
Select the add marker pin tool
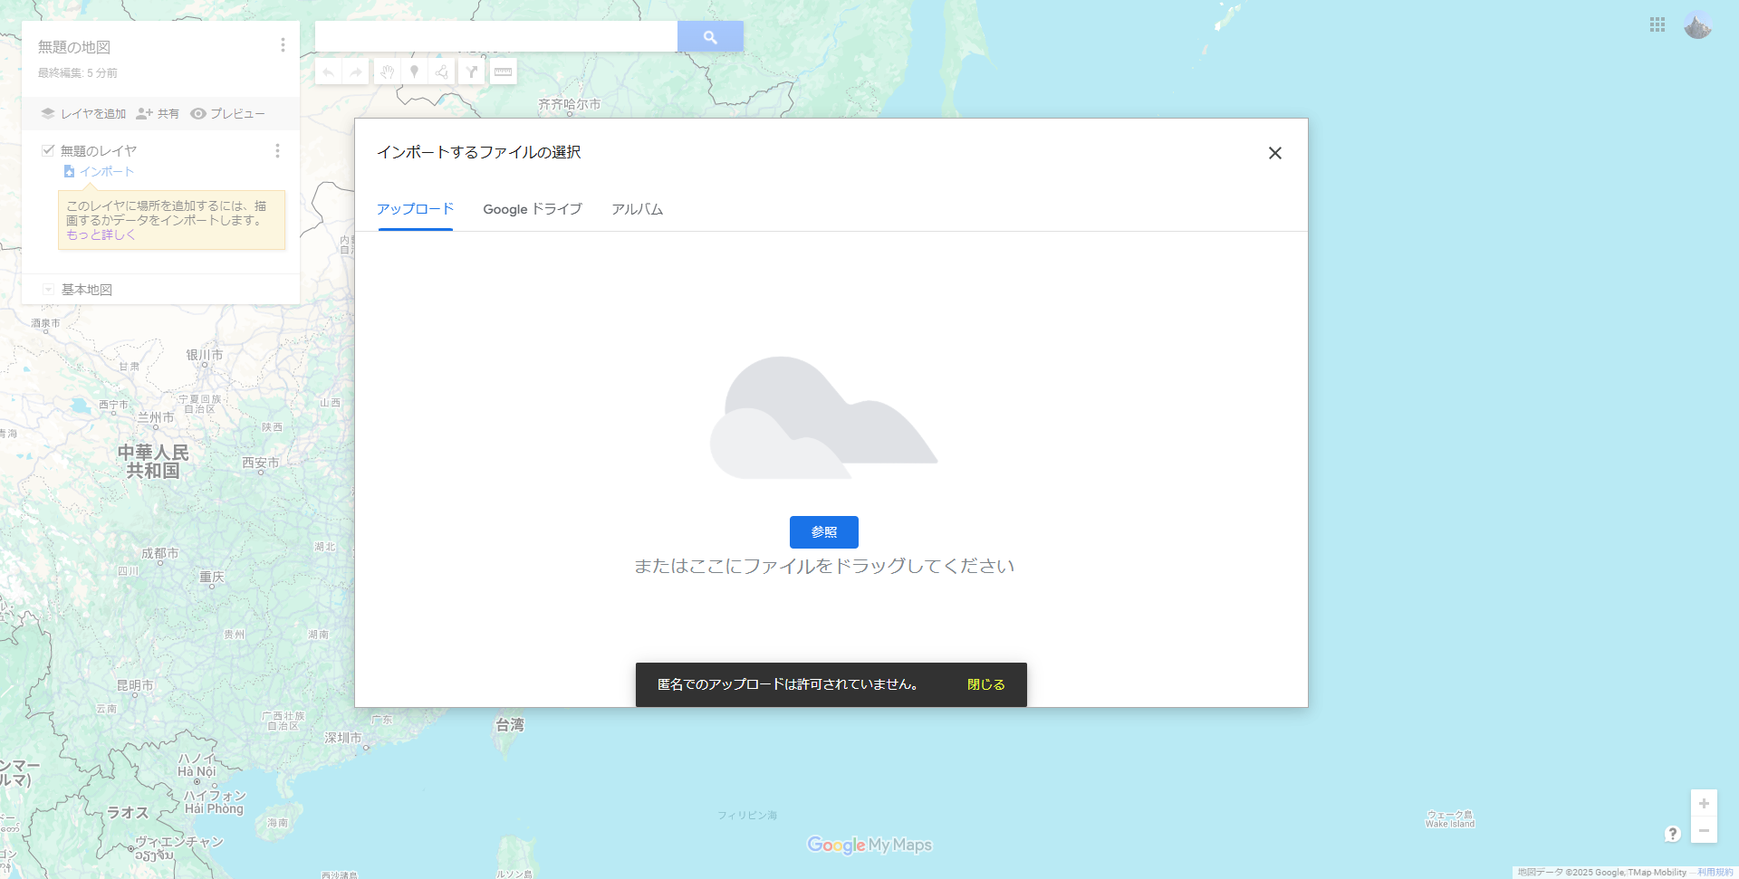pyautogui.click(x=414, y=72)
